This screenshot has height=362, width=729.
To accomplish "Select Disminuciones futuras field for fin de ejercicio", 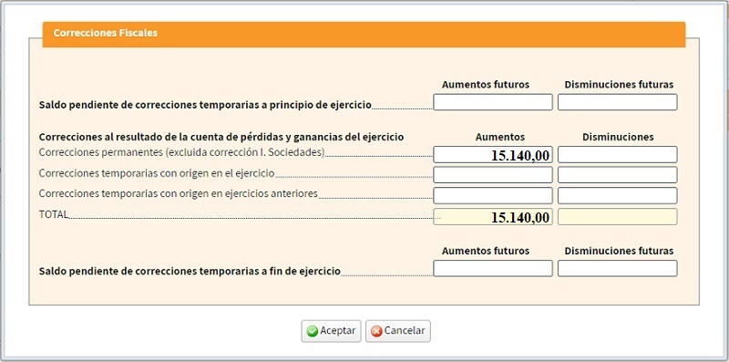I will 618,268.
